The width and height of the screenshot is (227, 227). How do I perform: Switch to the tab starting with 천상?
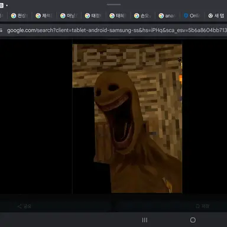point(20,16)
